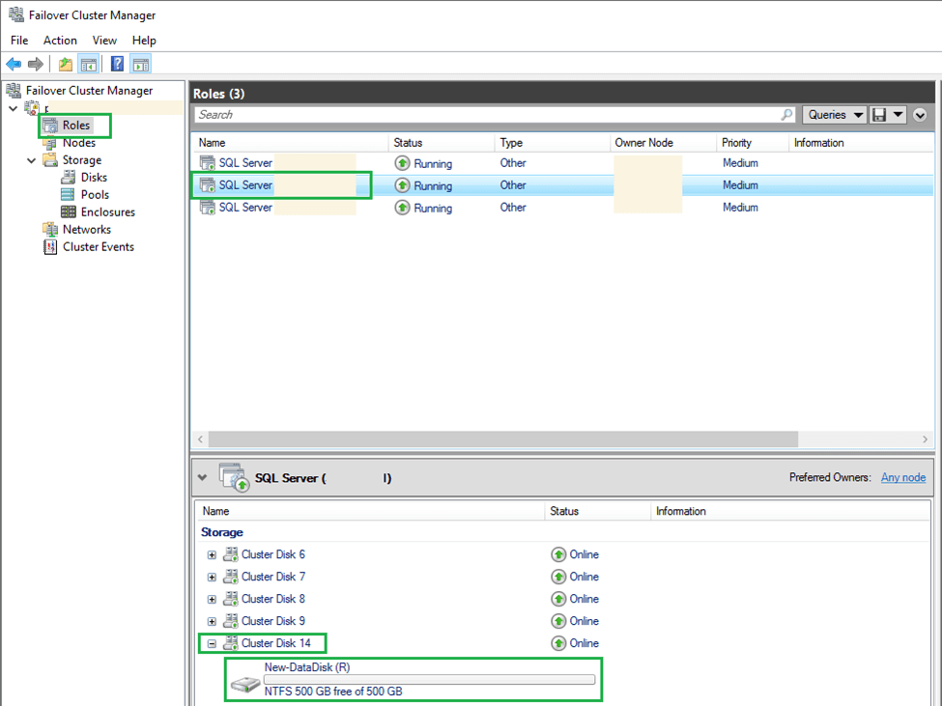Click the save query disk icon

tap(879, 115)
